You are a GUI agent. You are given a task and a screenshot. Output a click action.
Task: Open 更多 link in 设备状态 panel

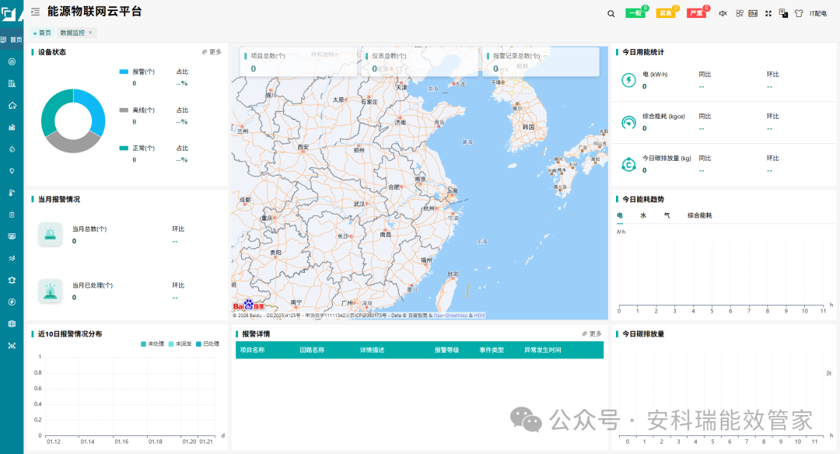(212, 52)
